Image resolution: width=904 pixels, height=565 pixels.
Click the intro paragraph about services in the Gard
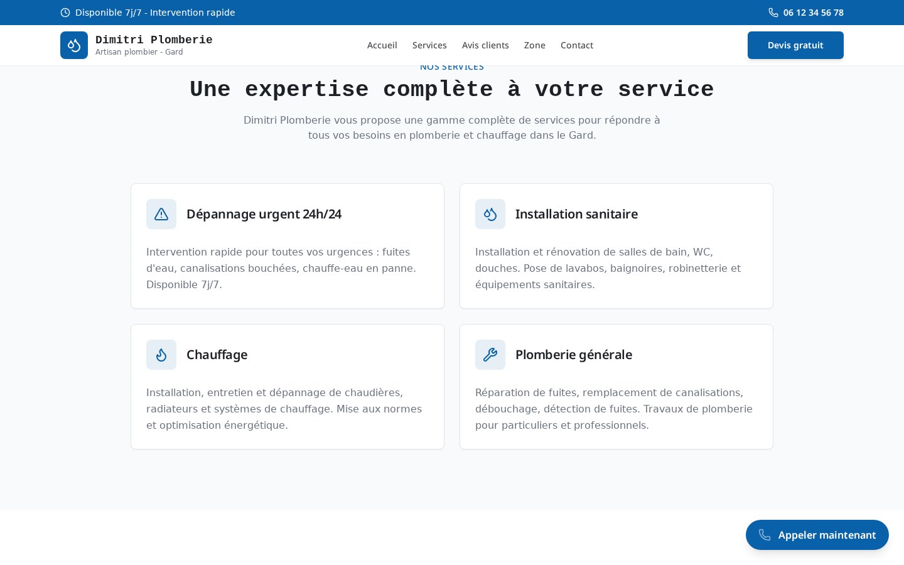(452, 127)
